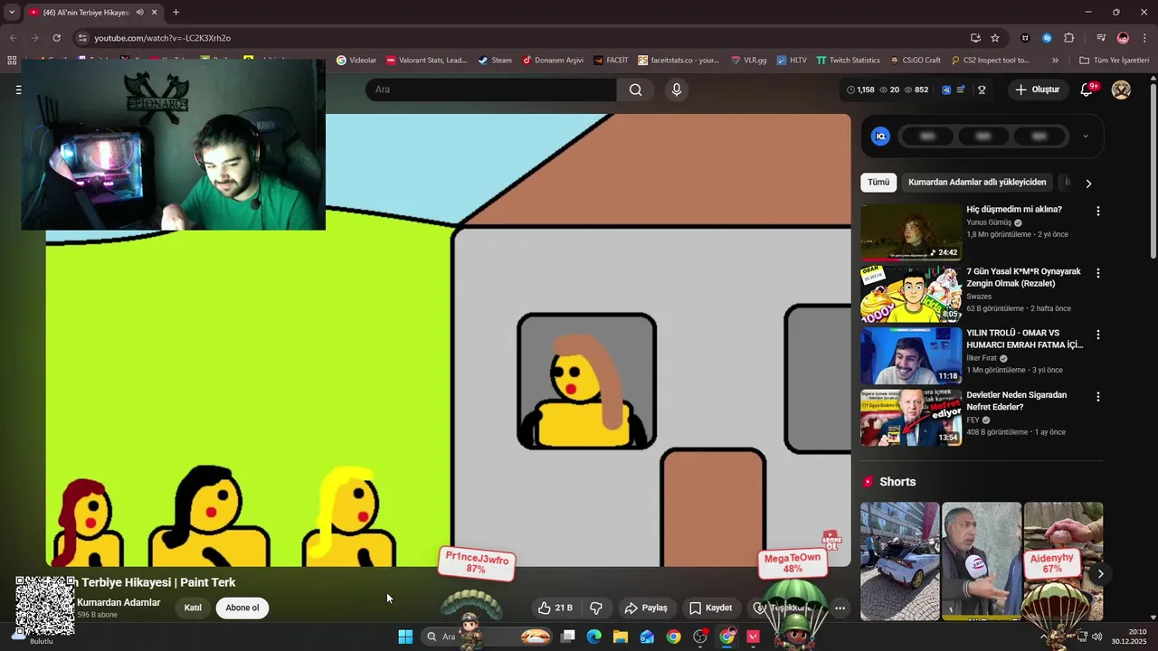
Task: Open YouTube notifications bell
Action: [x=1087, y=90]
